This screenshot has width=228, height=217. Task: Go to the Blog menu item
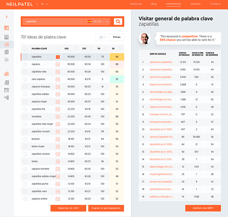tap(154, 4)
